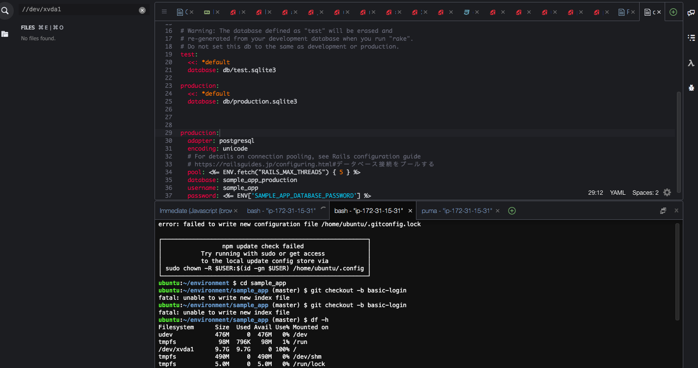Click the 'test:' key on line 19
The height and width of the screenshot is (368, 698).
tap(189, 54)
